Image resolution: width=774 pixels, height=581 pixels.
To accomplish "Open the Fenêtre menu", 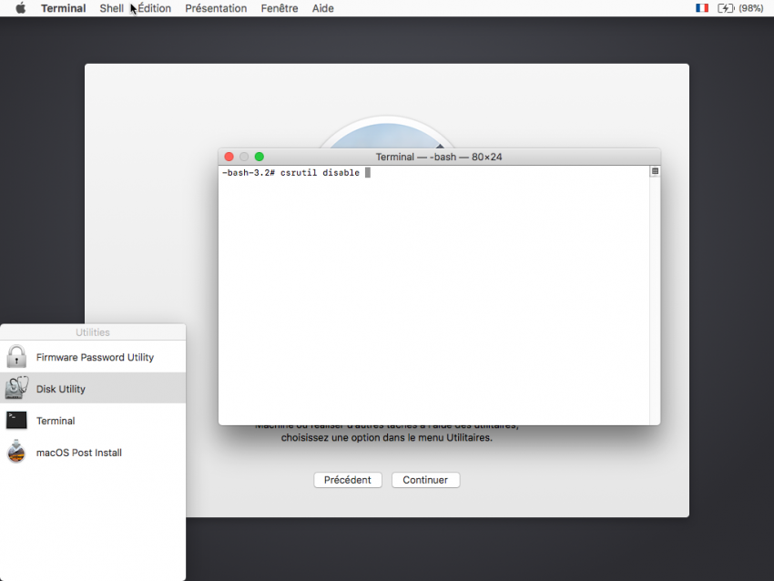I will [280, 8].
